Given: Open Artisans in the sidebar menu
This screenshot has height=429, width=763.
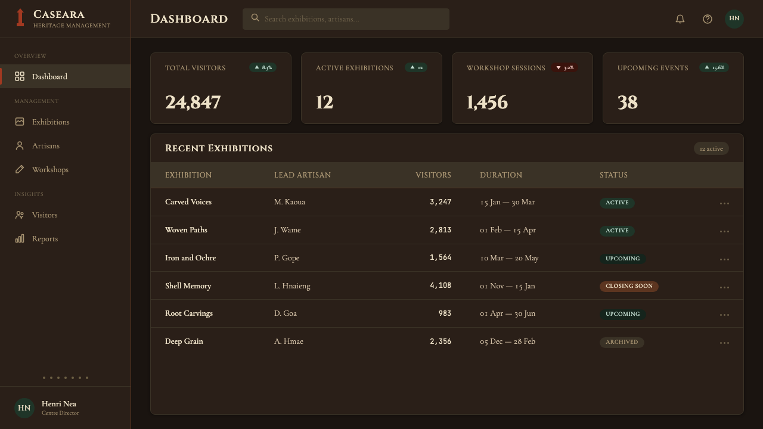Looking at the screenshot, I should click(66, 145).
